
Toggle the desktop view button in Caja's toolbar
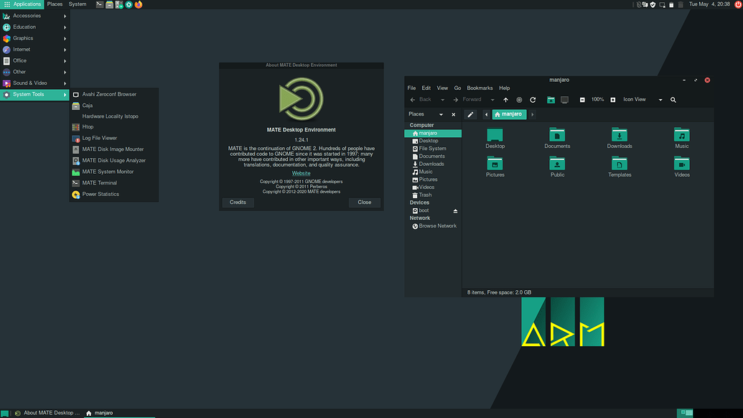(x=564, y=99)
